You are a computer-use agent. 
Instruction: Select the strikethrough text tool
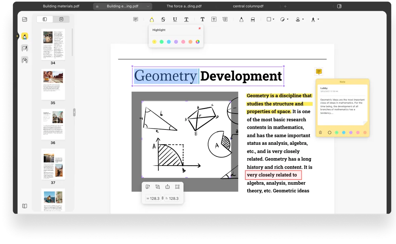click(x=163, y=19)
